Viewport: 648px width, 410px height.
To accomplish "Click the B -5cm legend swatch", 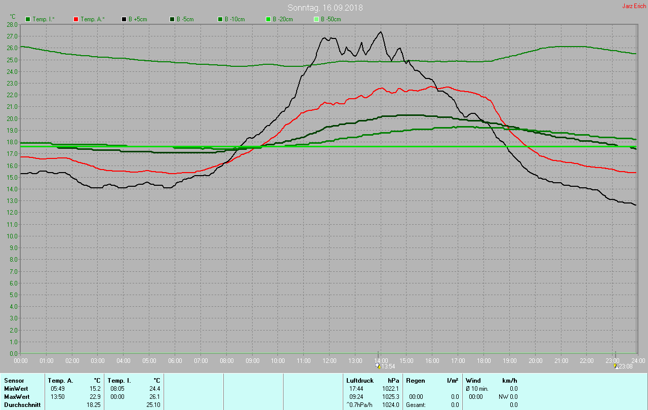I will [x=172, y=19].
